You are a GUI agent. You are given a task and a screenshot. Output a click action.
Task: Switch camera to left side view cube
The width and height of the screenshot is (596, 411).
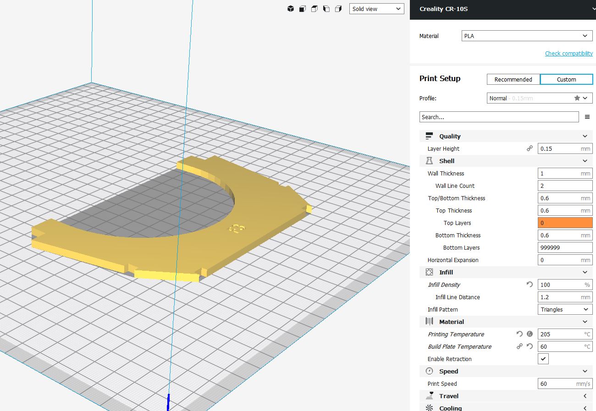(x=326, y=9)
